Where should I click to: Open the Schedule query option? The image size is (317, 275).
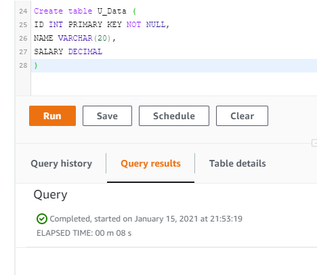(174, 116)
